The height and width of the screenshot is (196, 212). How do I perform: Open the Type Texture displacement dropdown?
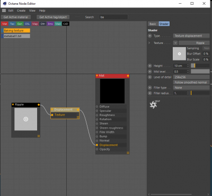click(191, 36)
